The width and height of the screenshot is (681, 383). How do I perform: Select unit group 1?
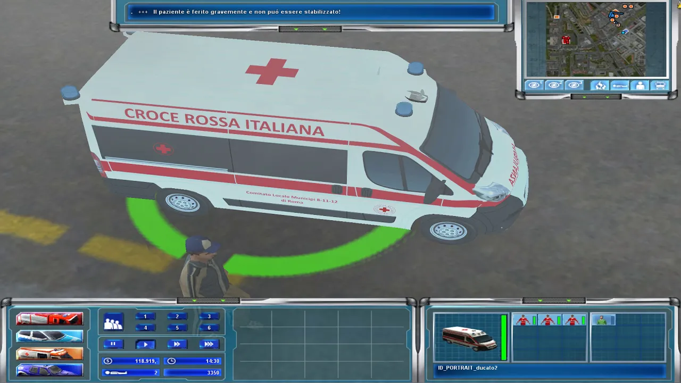click(145, 317)
